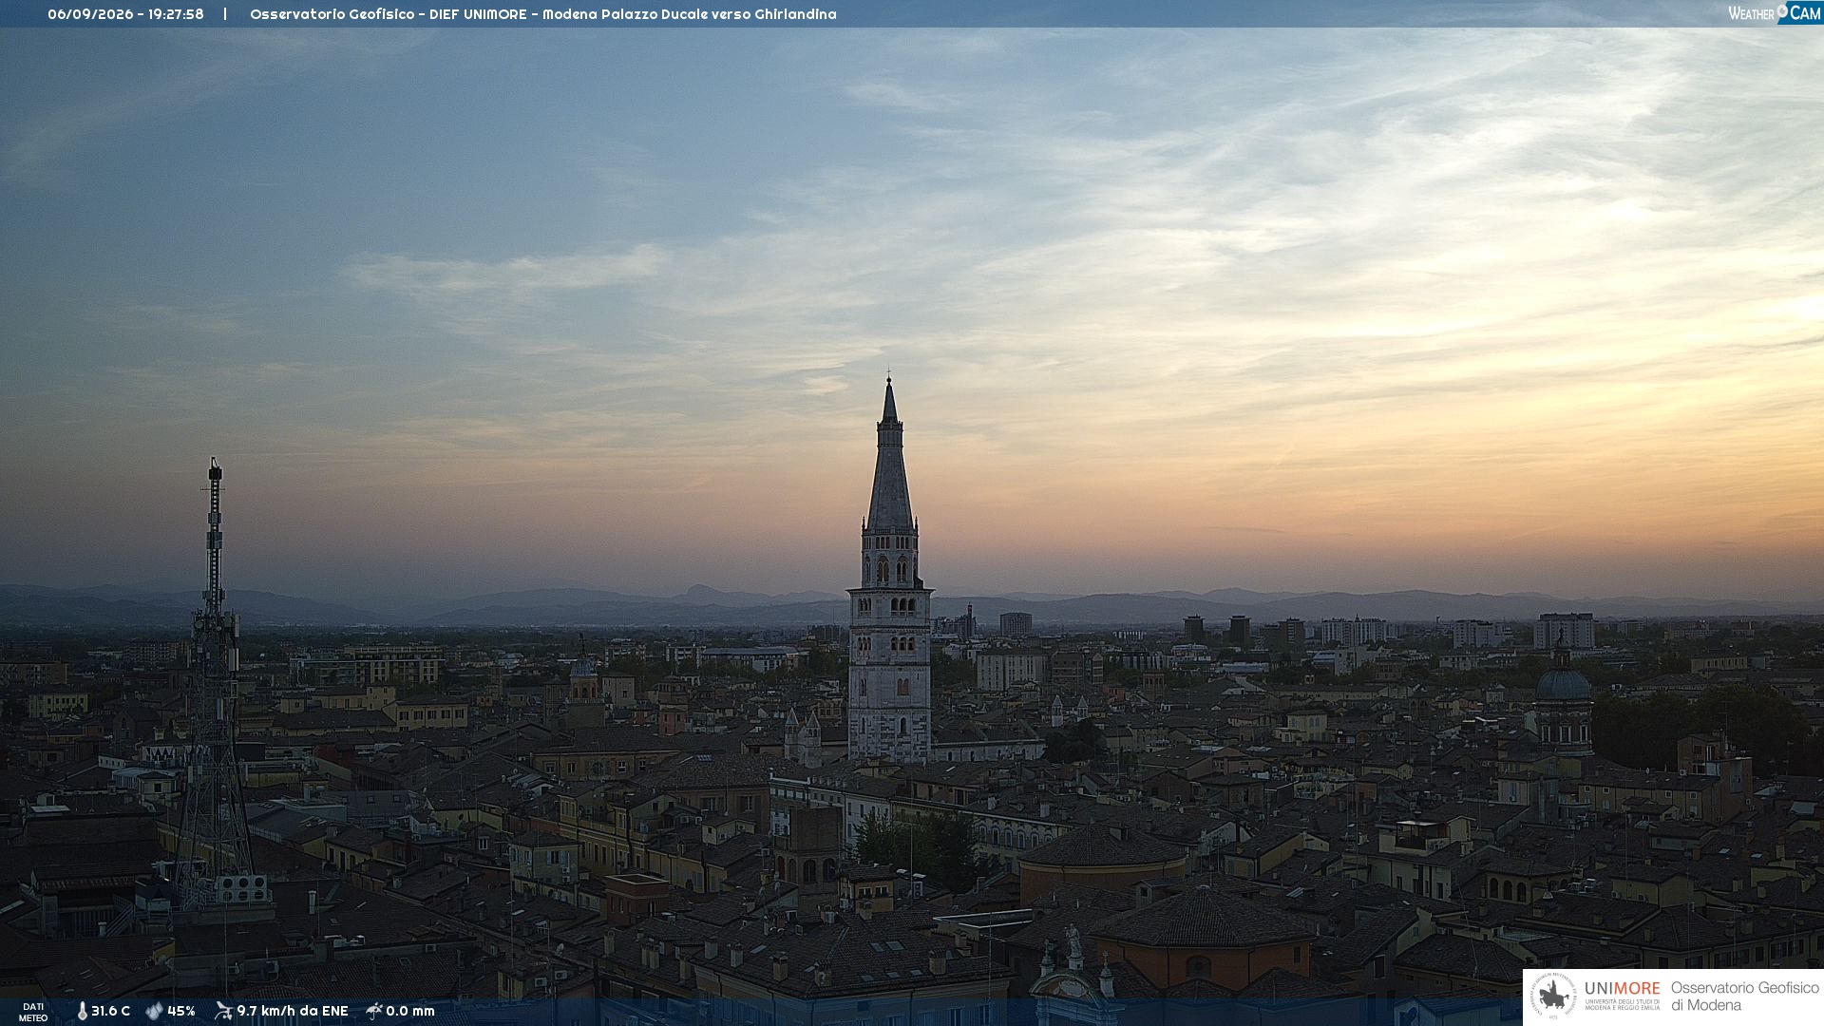Image resolution: width=1824 pixels, height=1026 pixels.
Task: Click the thermometer temperature icon
Action: (82, 1011)
